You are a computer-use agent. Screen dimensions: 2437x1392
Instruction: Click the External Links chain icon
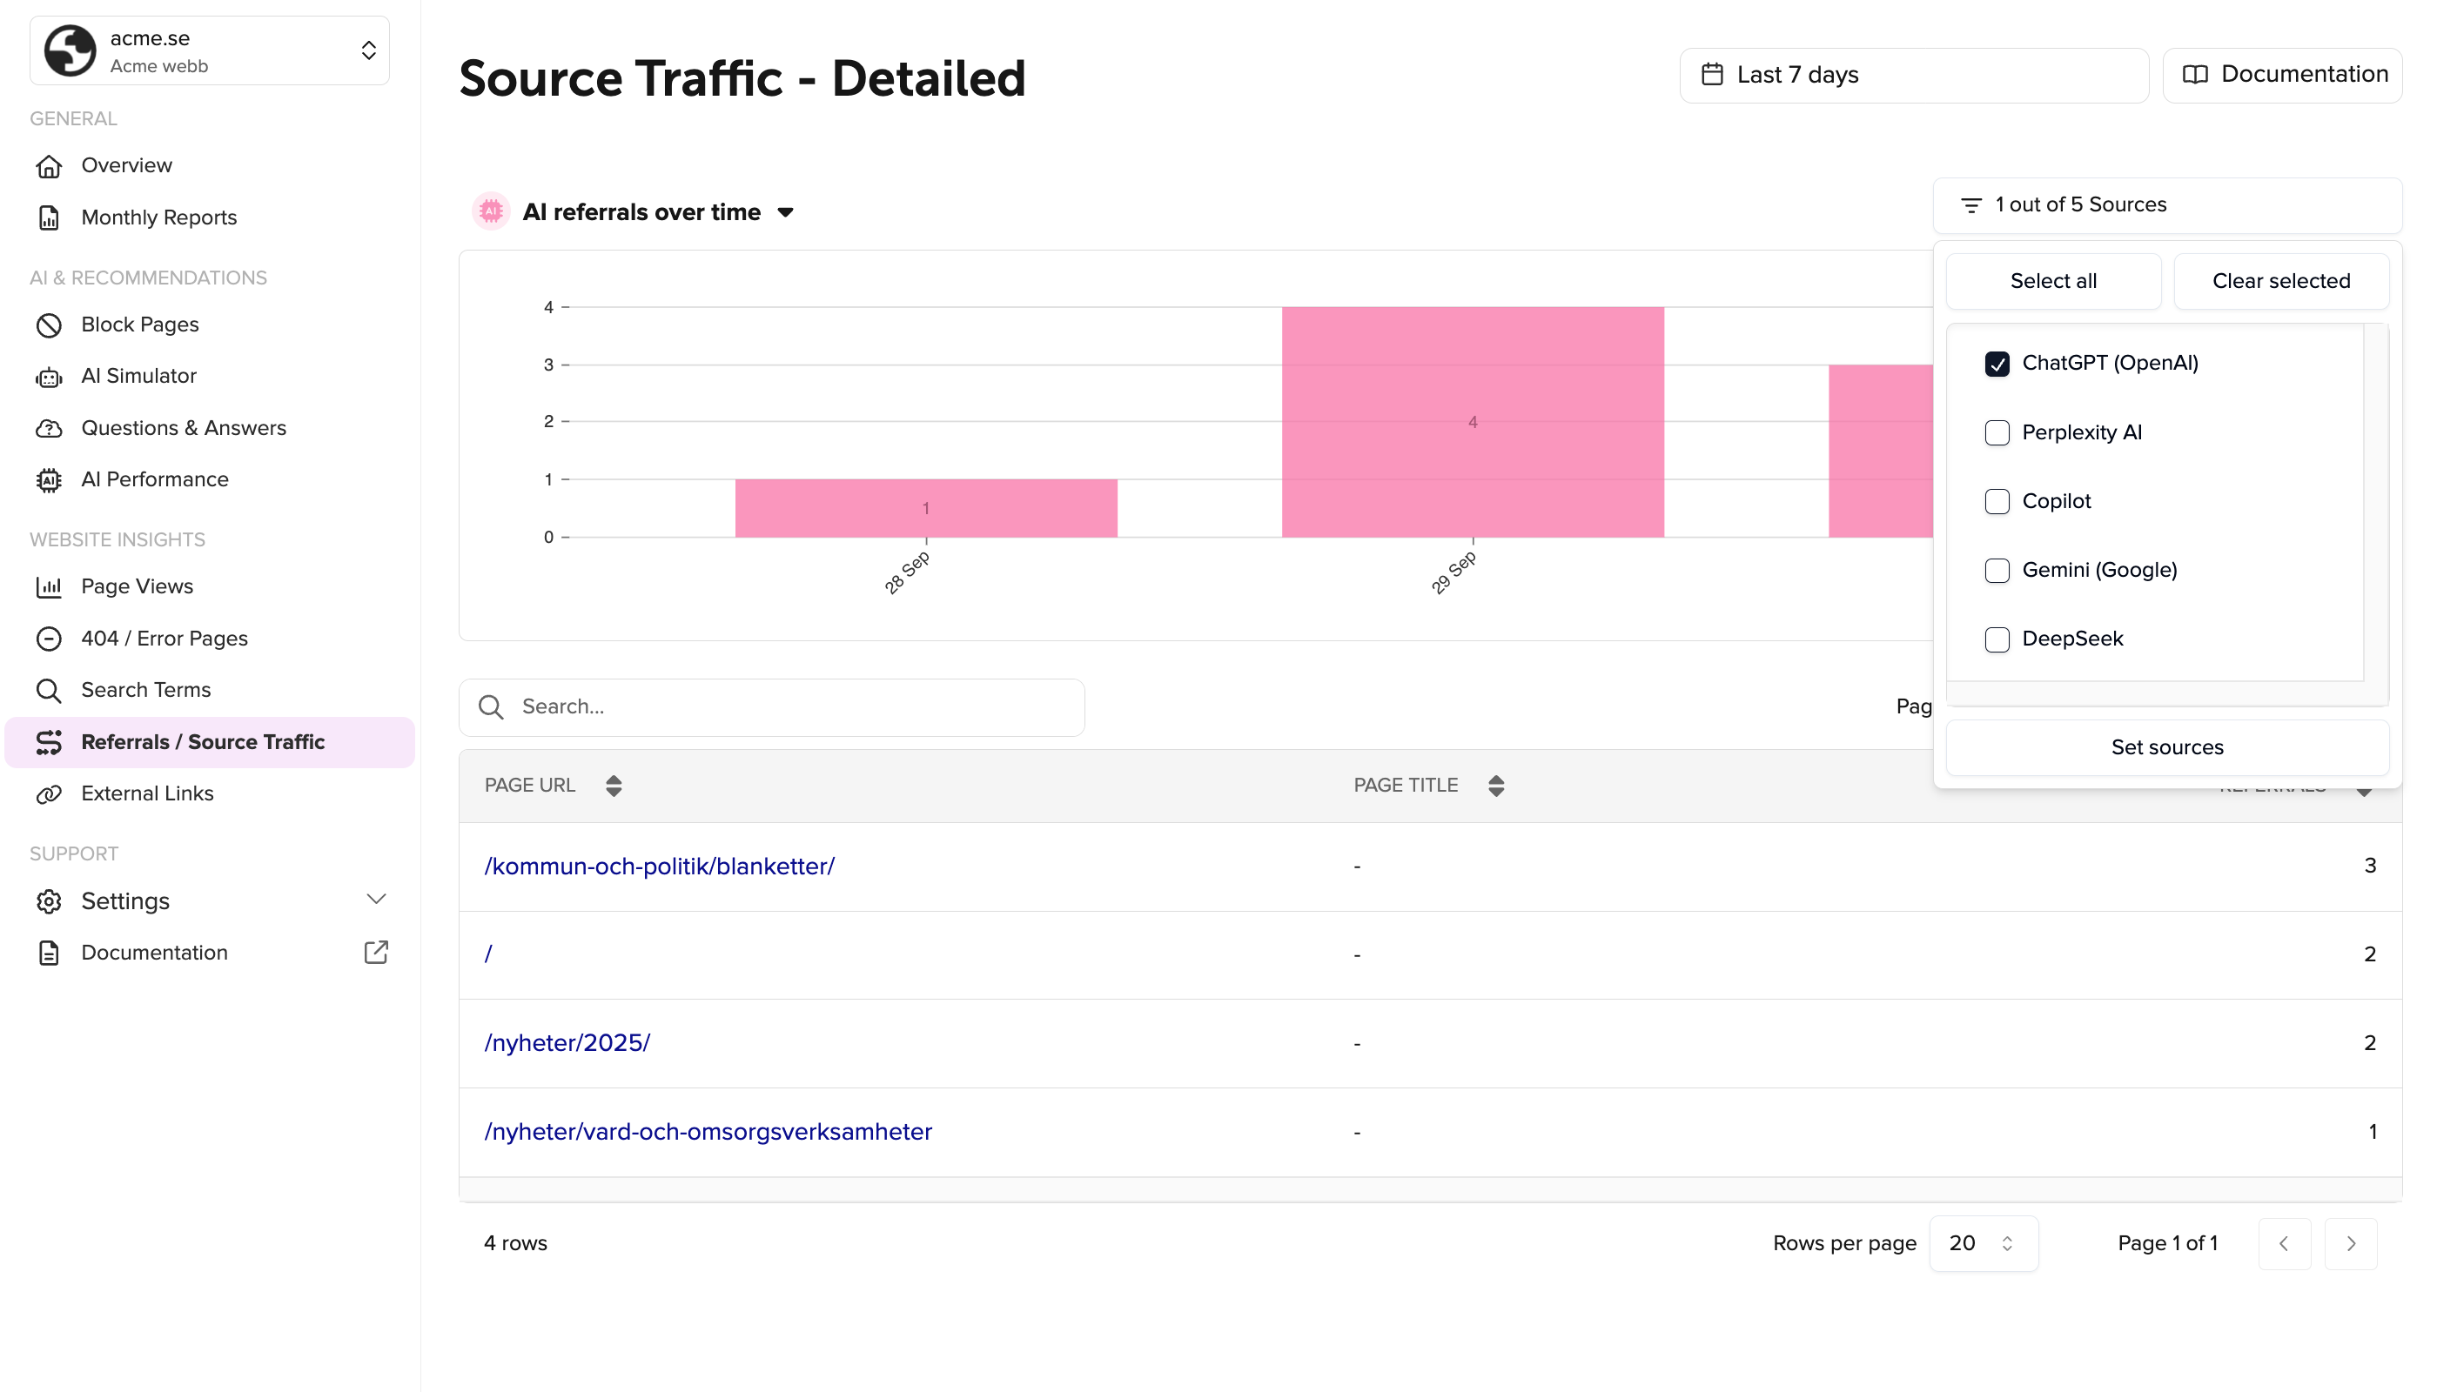point(49,793)
